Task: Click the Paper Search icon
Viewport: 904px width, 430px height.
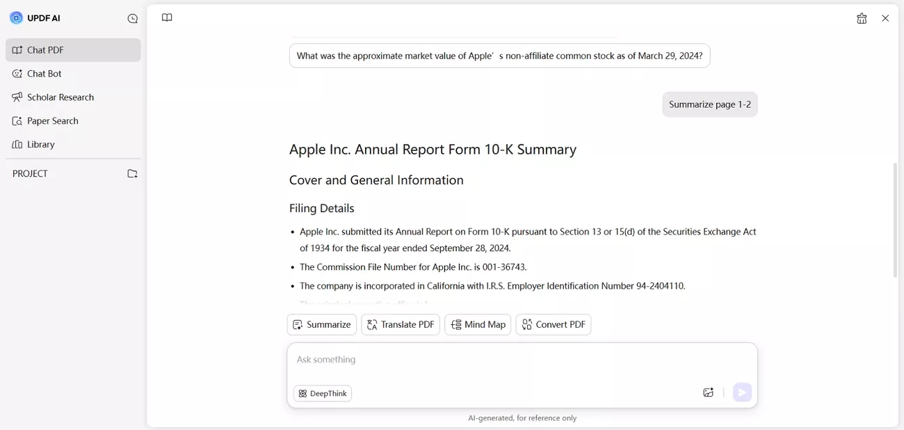Action: [x=15, y=120]
